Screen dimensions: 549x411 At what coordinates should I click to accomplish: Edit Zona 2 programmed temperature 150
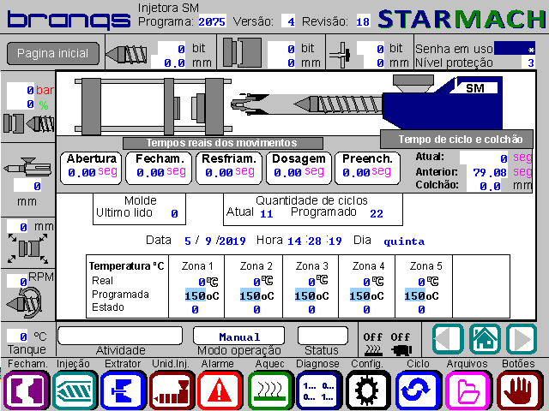[x=250, y=296]
